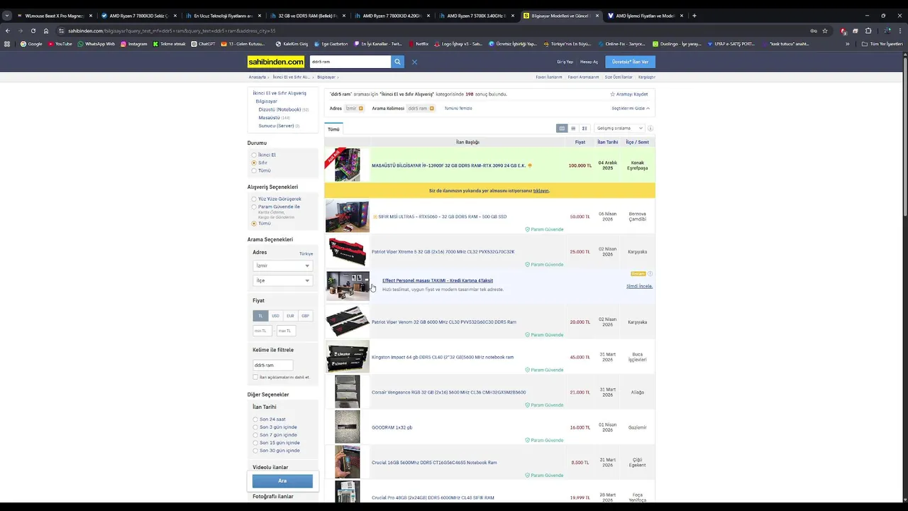Screen dimensions: 908x511
Task: Reload the page
Action: click(x=33, y=31)
